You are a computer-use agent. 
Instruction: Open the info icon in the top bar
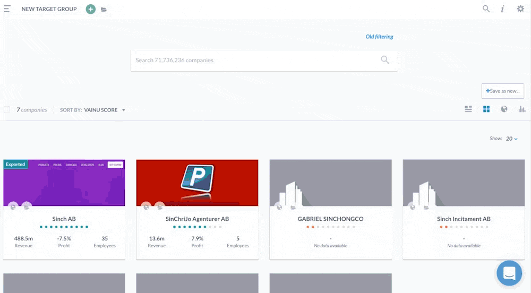click(502, 9)
